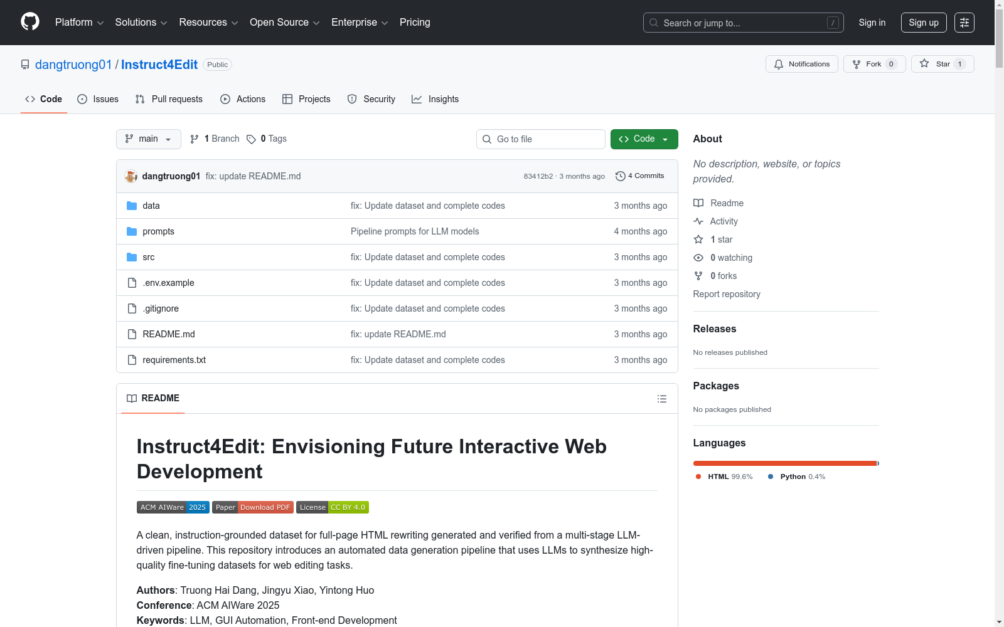This screenshot has height=627, width=1004.
Task: Click the dangtruong01 avatar in commit row
Action: point(131,176)
